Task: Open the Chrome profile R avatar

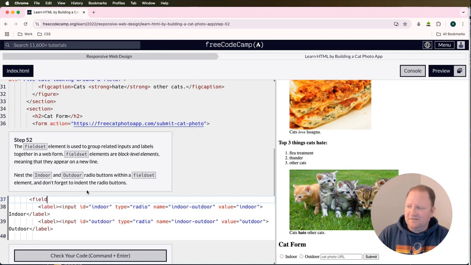Action: pos(453,24)
